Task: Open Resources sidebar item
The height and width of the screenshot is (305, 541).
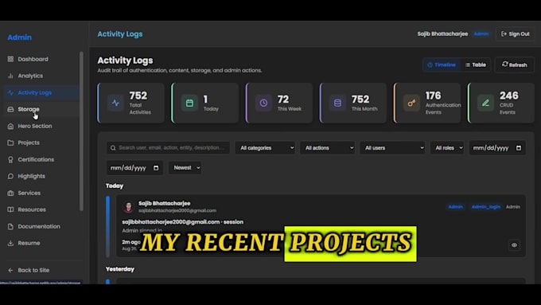Action: point(32,209)
